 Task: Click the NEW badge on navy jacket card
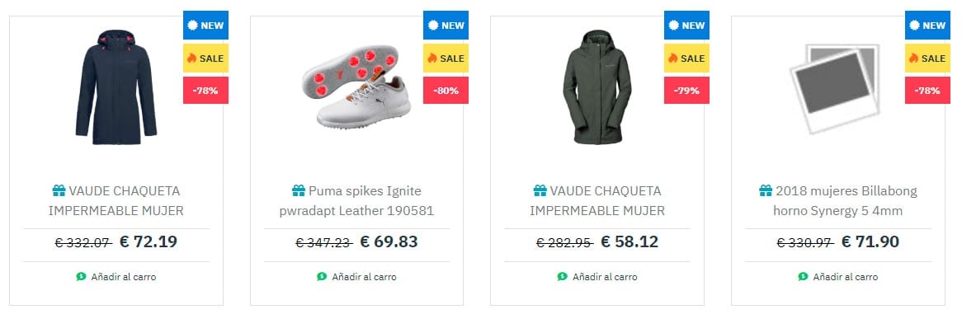point(205,26)
